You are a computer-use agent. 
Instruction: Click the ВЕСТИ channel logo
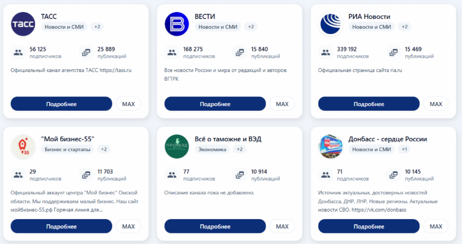[x=177, y=24]
